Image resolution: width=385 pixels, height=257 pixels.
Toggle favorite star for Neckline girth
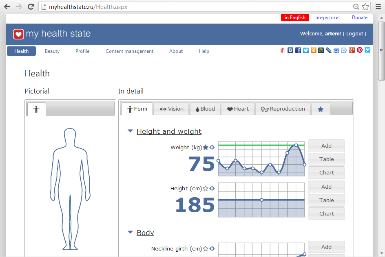tap(206, 248)
